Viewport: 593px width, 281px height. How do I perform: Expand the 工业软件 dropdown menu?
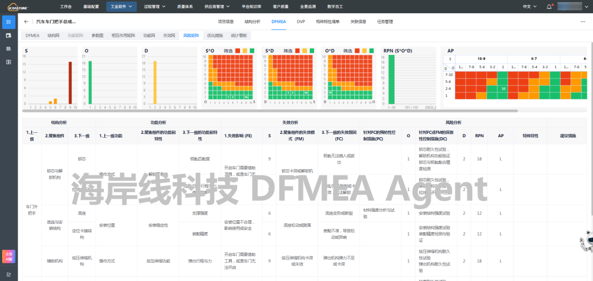point(121,7)
